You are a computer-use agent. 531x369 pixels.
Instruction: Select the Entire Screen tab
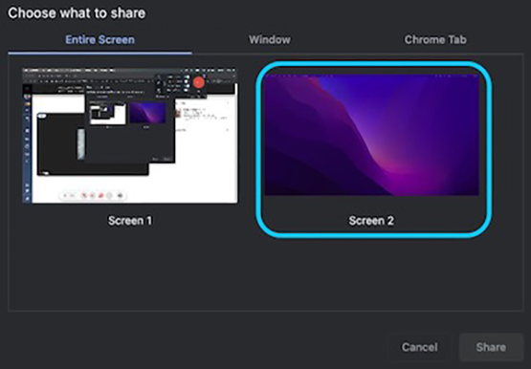pos(100,39)
